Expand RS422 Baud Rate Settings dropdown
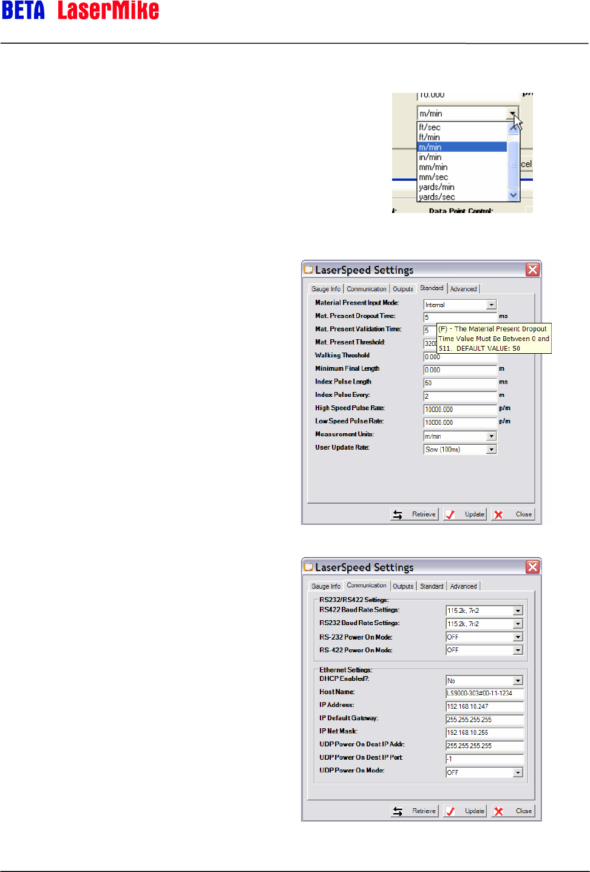The width and height of the screenshot is (590, 872). [518, 611]
